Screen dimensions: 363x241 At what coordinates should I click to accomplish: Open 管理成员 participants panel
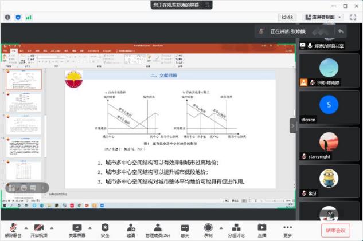(157, 227)
